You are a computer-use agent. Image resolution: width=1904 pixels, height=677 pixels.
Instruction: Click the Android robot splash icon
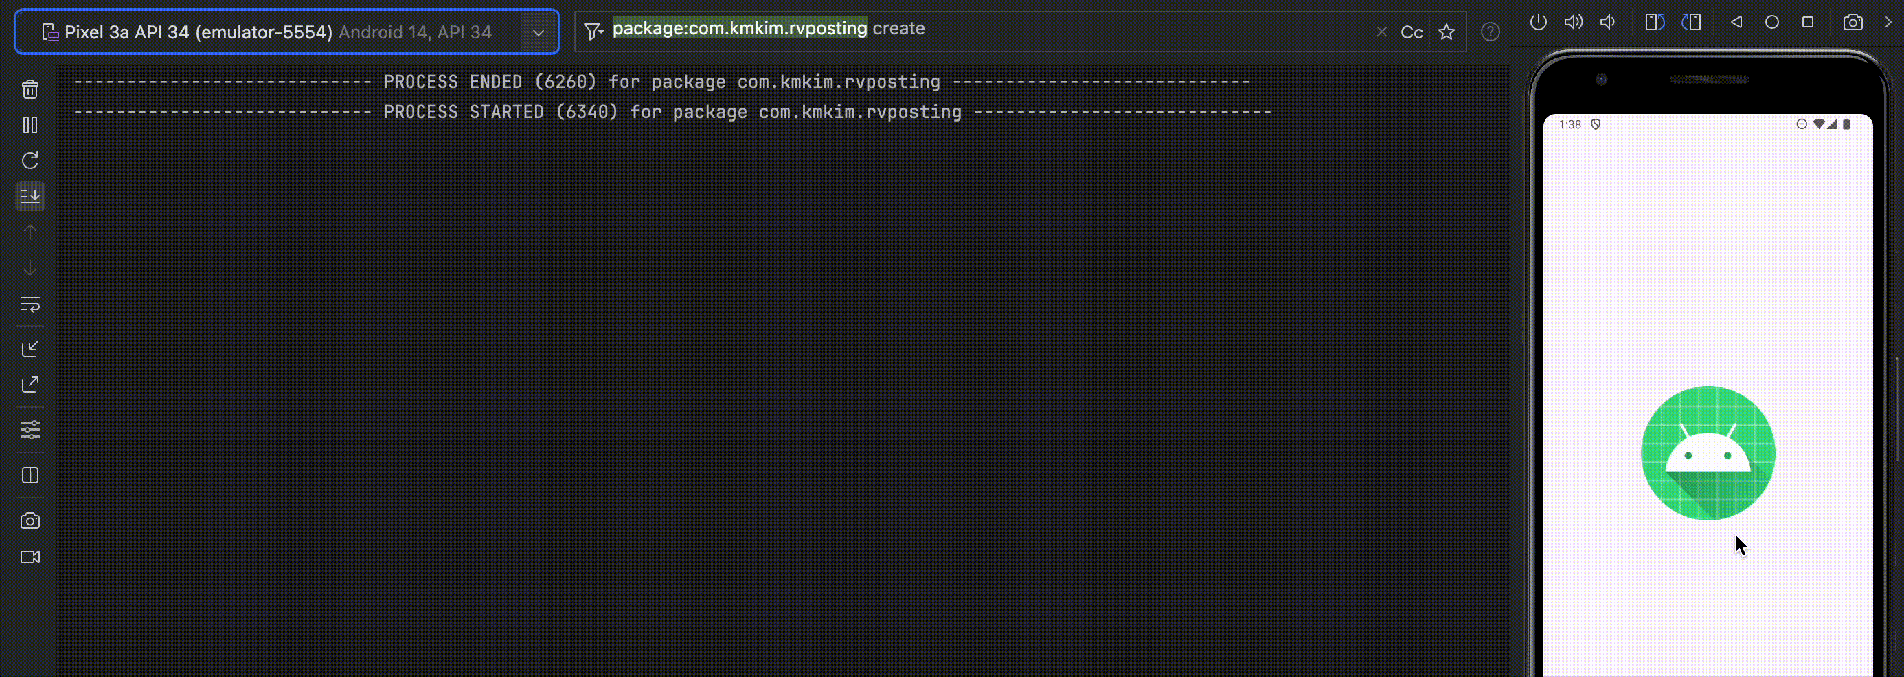point(1708,453)
